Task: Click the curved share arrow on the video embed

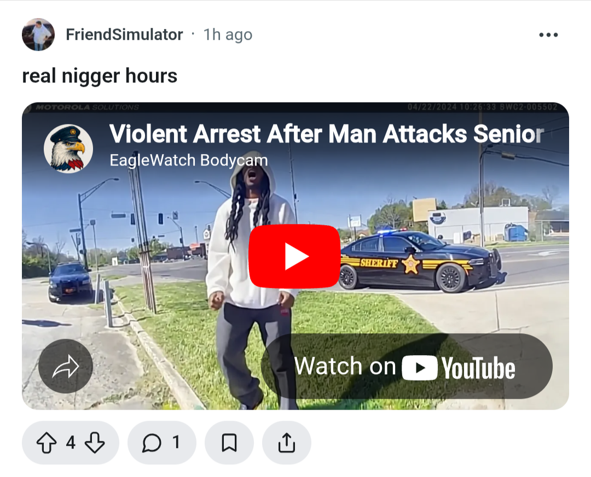Action: tap(66, 366)
